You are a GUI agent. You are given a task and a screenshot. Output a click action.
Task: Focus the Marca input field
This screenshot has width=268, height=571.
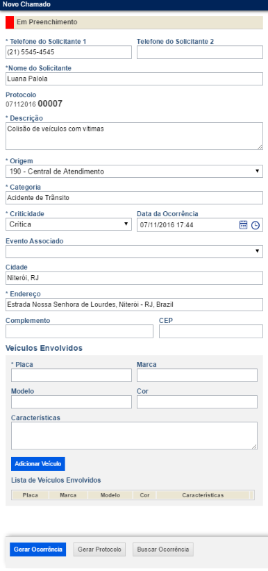point(197,375)
